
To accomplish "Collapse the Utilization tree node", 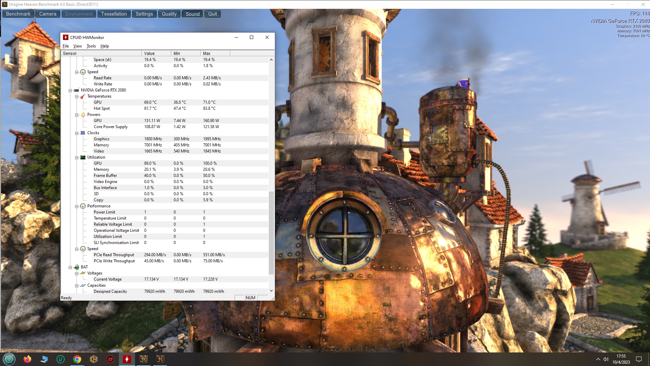I will point(77,158).
